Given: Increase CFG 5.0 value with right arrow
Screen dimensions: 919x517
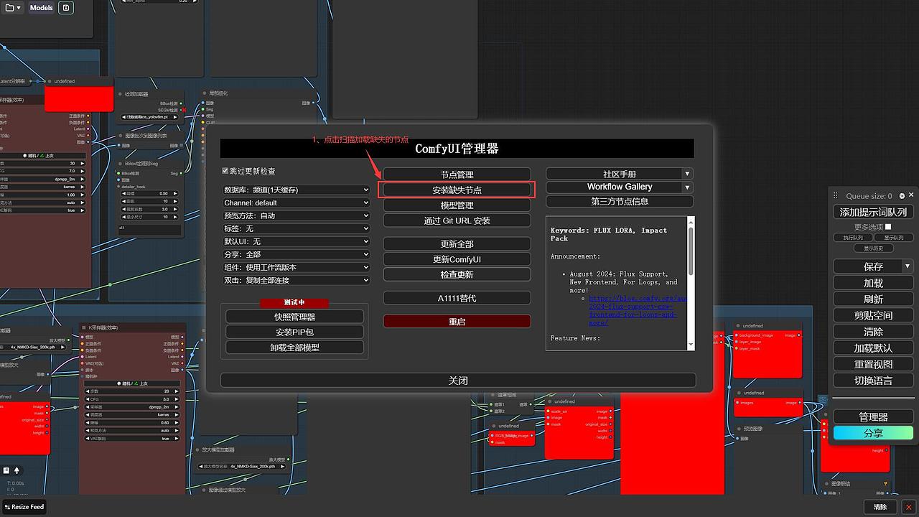Looking at the screenshot, I should [x=177, y=399].
